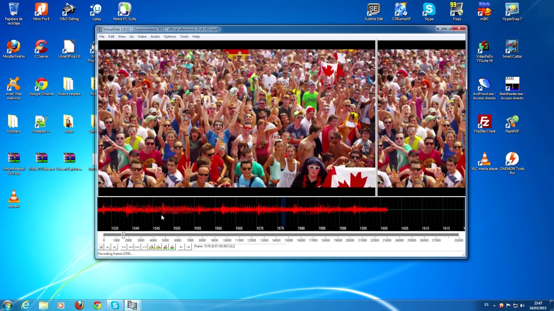Click the Skype taskbar button

(x=115, y=305)
